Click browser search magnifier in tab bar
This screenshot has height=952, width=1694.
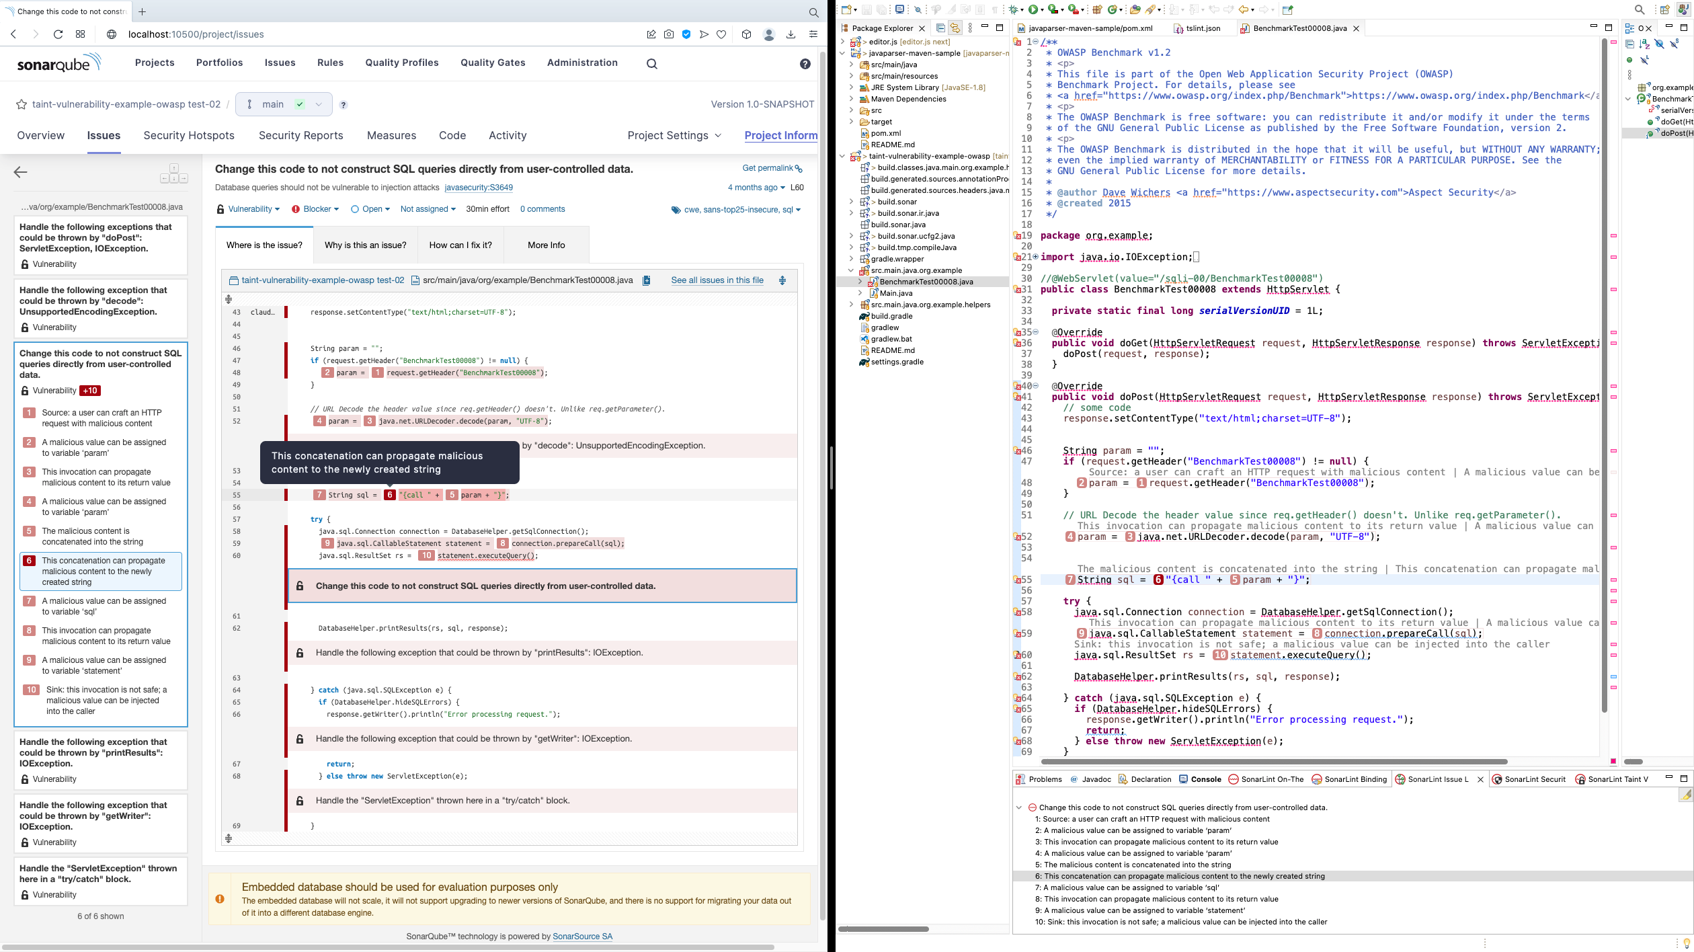tap(813, 12)
